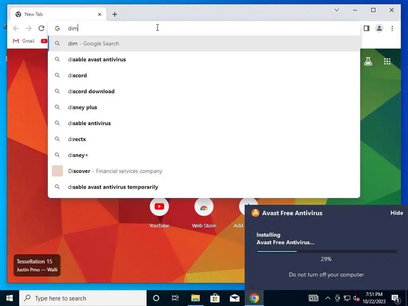Choose 'disable avast antivirus temporarily' suggestion
The height and width of the screenshot is (306, 408).
(204, 187)
